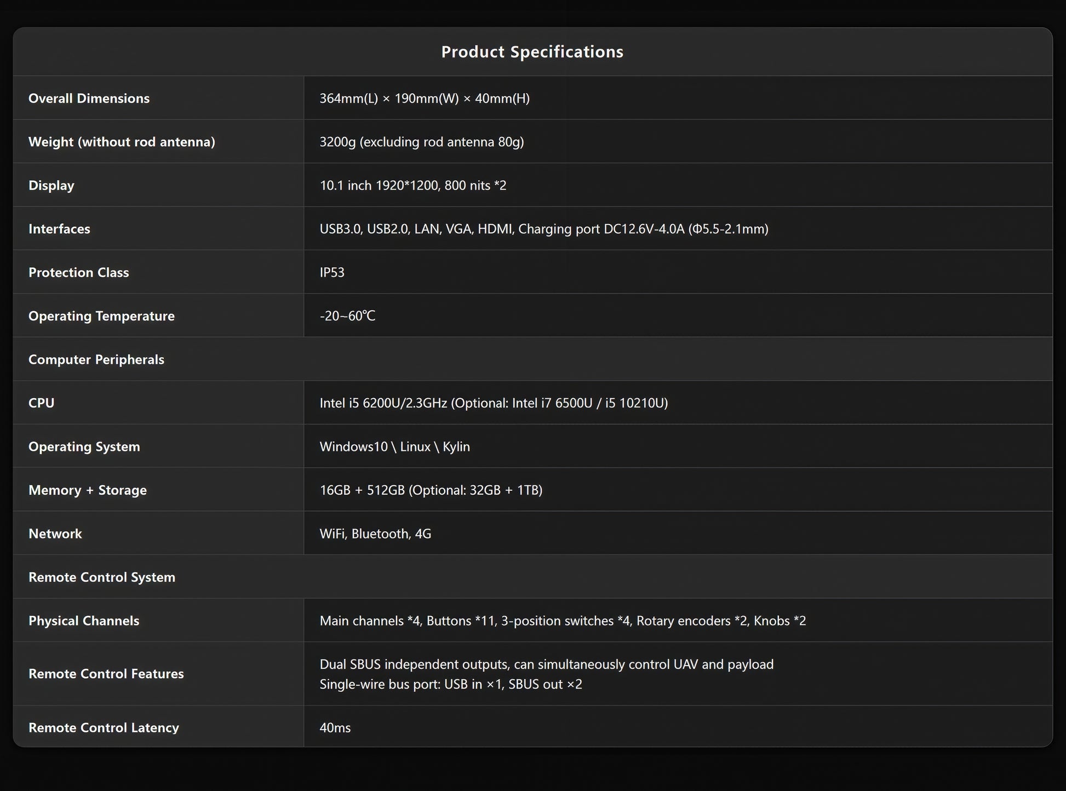Click the Intel i5 6200U CPU value

[494, 403]
